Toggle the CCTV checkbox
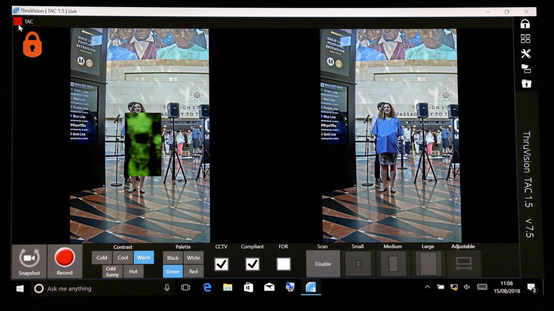Screen dimensions: 554x311 (x=222, y=264)
